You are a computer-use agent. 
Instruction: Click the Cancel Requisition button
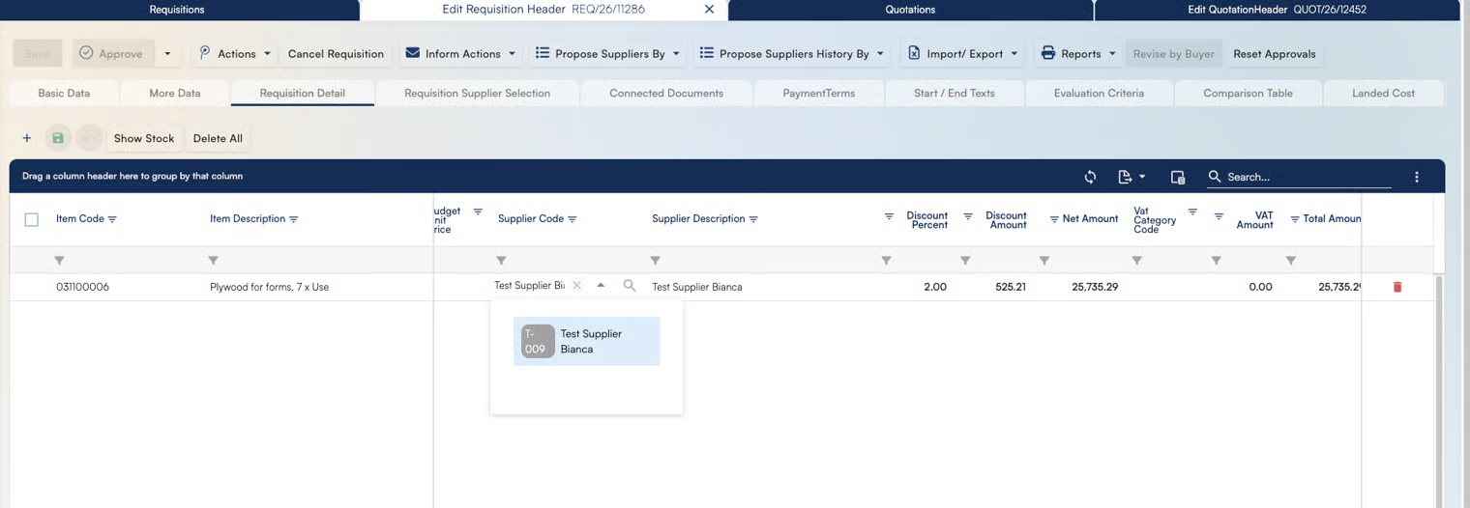(x=336, y=54)
